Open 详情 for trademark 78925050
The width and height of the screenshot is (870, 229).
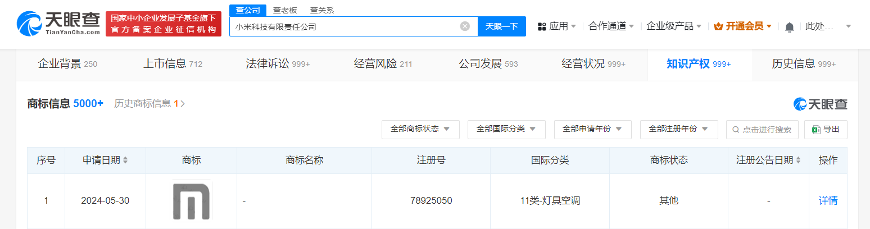click(828, 200)
